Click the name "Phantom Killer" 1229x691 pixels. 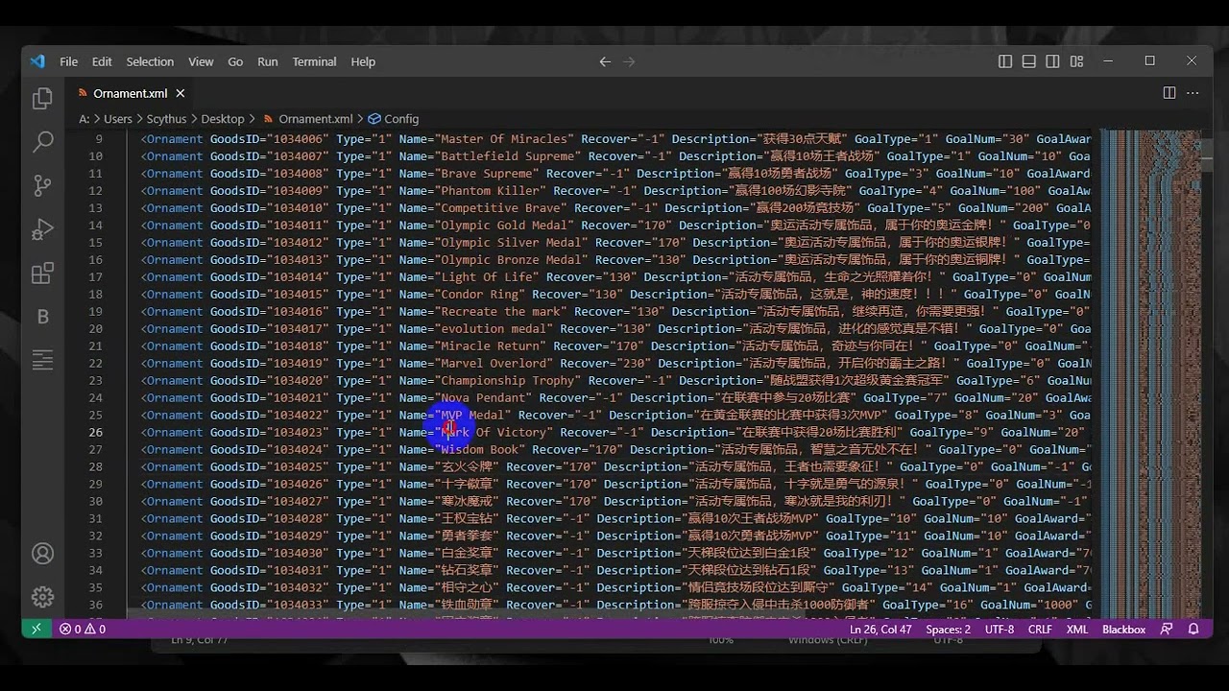489,191
